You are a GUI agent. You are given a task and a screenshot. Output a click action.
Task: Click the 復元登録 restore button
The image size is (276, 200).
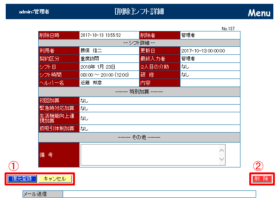[22, 179]
